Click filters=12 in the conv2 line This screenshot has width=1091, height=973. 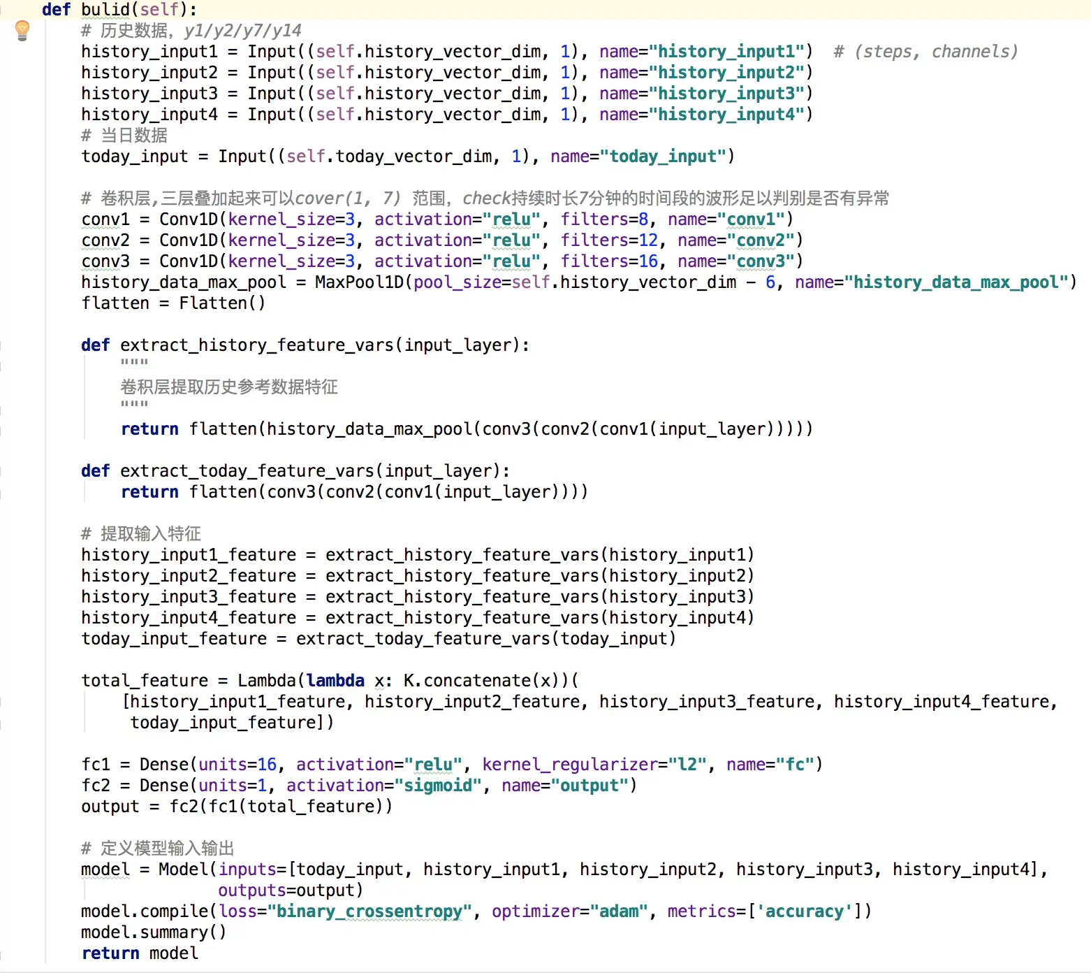coord(609,240)
